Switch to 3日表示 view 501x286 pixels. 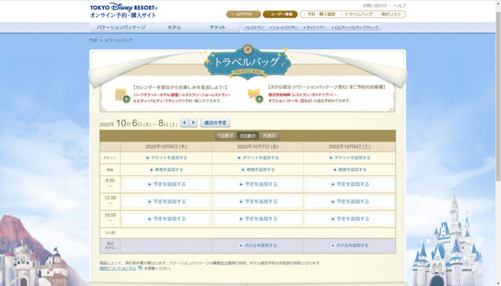[x=248, y=136]
